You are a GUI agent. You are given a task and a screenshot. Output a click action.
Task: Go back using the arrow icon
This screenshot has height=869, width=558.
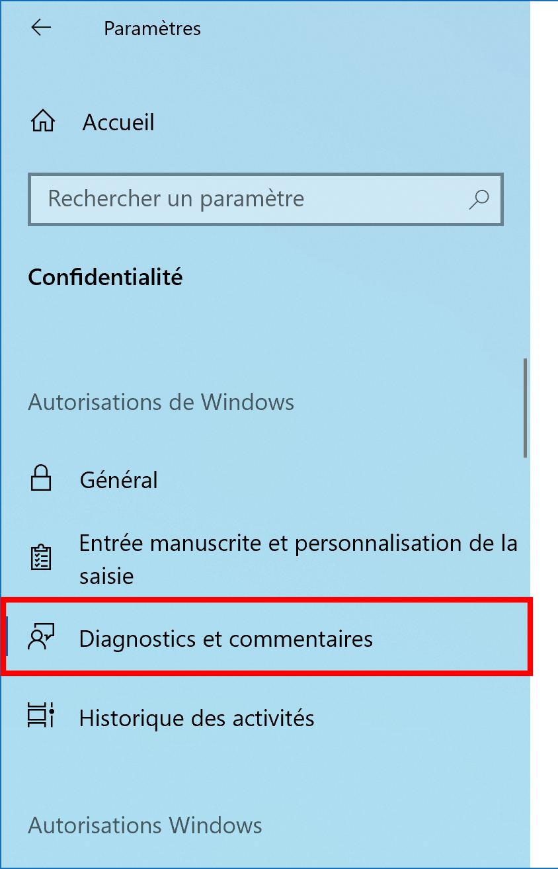[41, 28]
